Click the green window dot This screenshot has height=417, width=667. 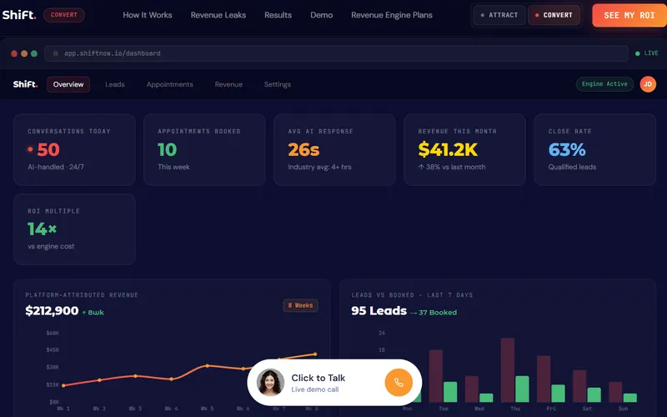click(34, 53)
